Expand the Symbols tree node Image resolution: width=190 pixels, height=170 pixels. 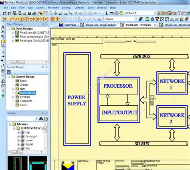tap(13, 97)
